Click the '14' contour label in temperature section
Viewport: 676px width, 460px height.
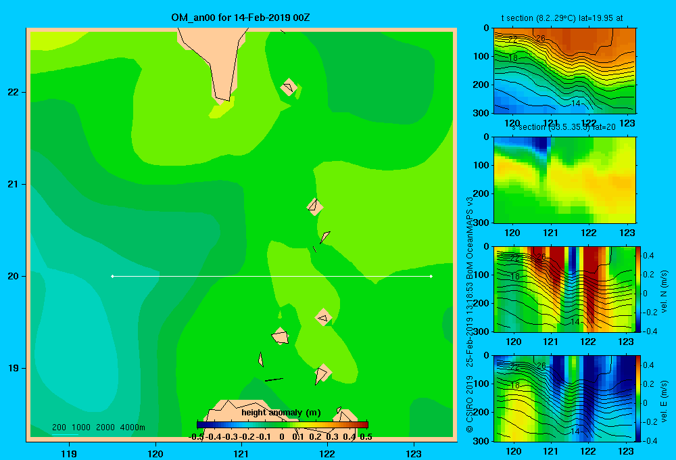pyautogui.click(x=575, y=103)
